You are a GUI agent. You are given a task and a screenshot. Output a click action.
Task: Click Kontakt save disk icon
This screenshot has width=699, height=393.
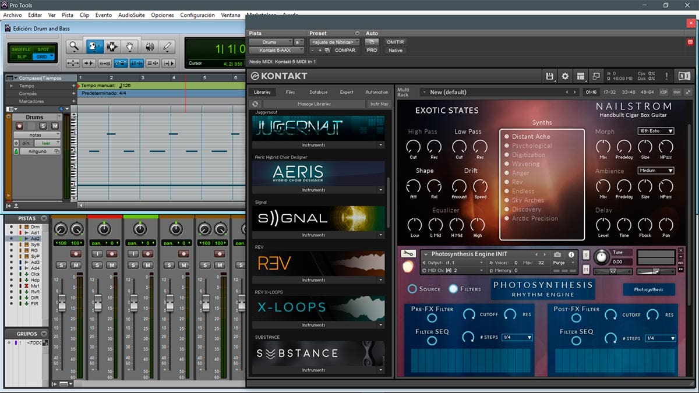point(549,76)
